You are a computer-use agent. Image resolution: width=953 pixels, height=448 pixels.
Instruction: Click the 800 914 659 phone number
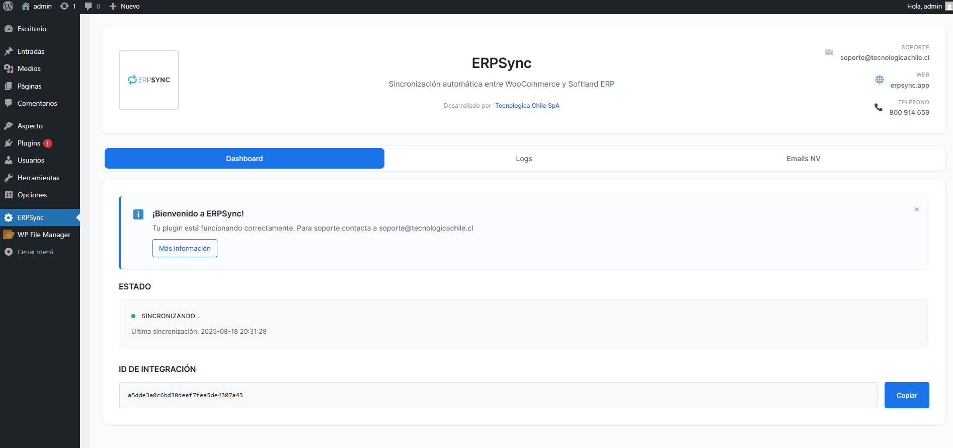tap(909, 113)
